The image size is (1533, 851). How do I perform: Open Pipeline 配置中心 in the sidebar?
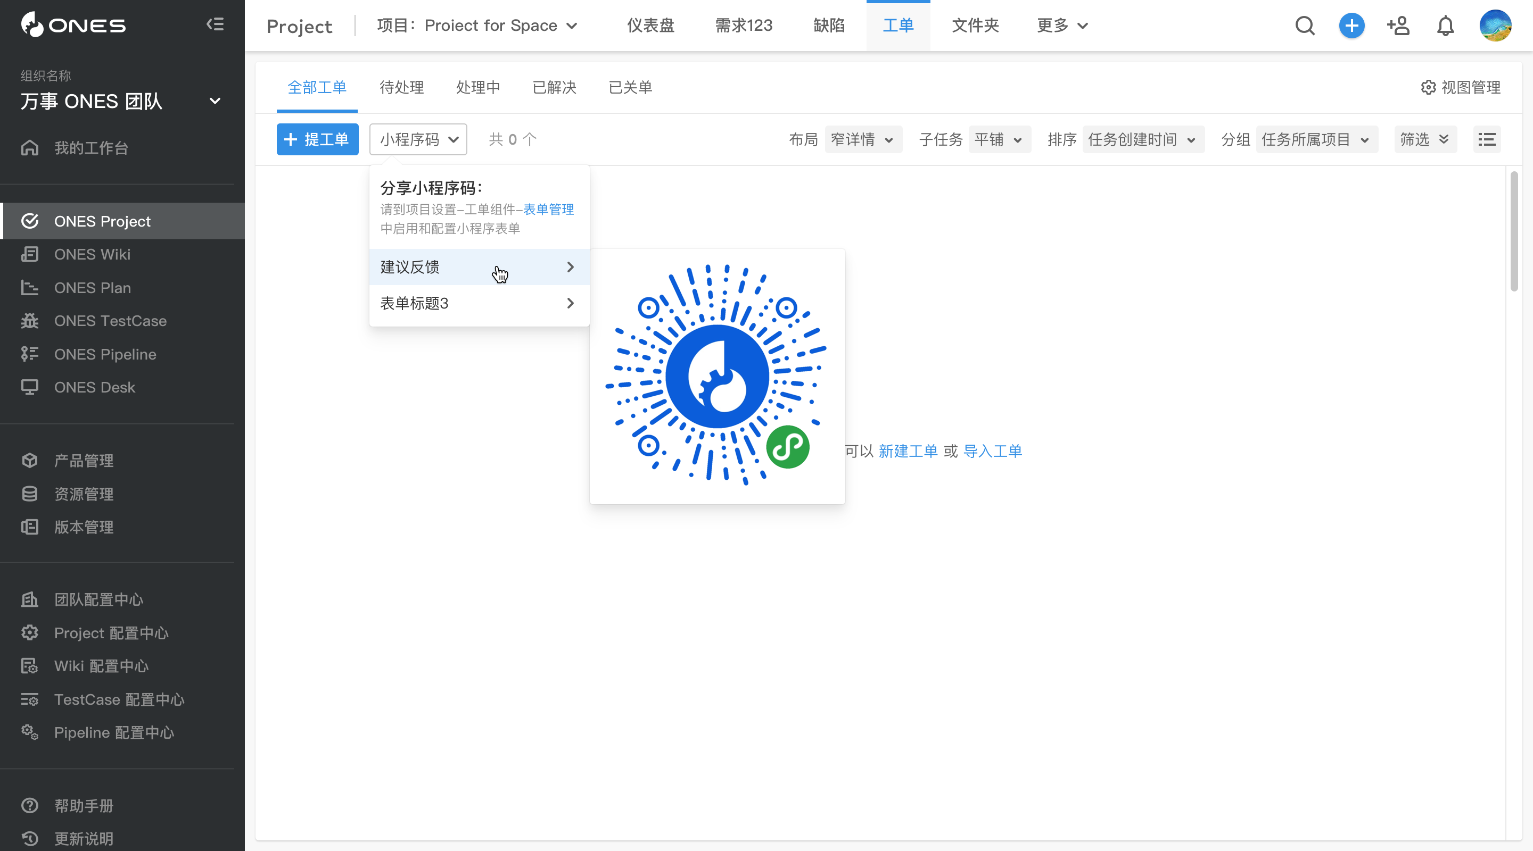coord(122,732)
